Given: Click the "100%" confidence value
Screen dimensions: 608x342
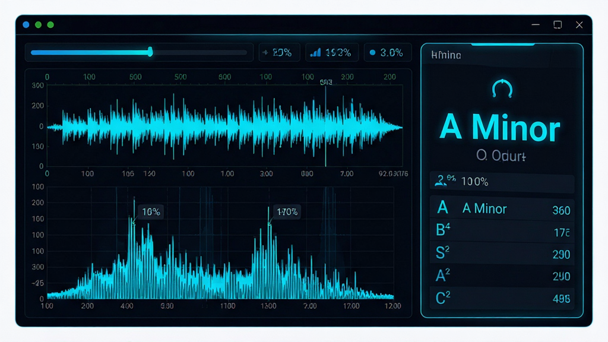Looking at the screenshot, I should pos(474,182).
